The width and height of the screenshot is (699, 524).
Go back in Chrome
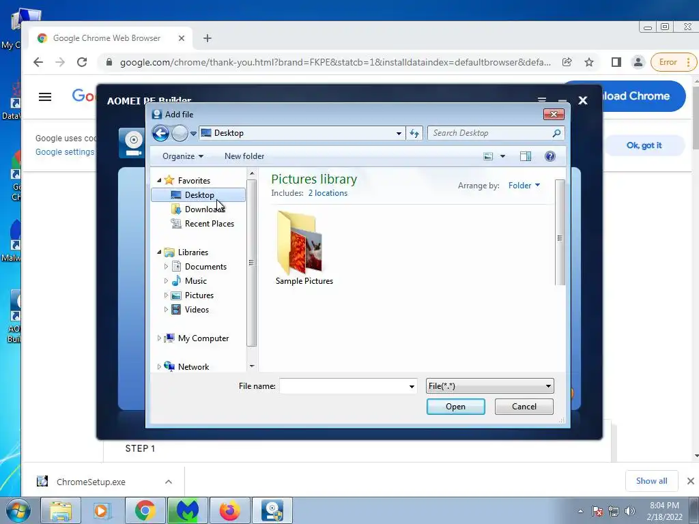point(38,62)
